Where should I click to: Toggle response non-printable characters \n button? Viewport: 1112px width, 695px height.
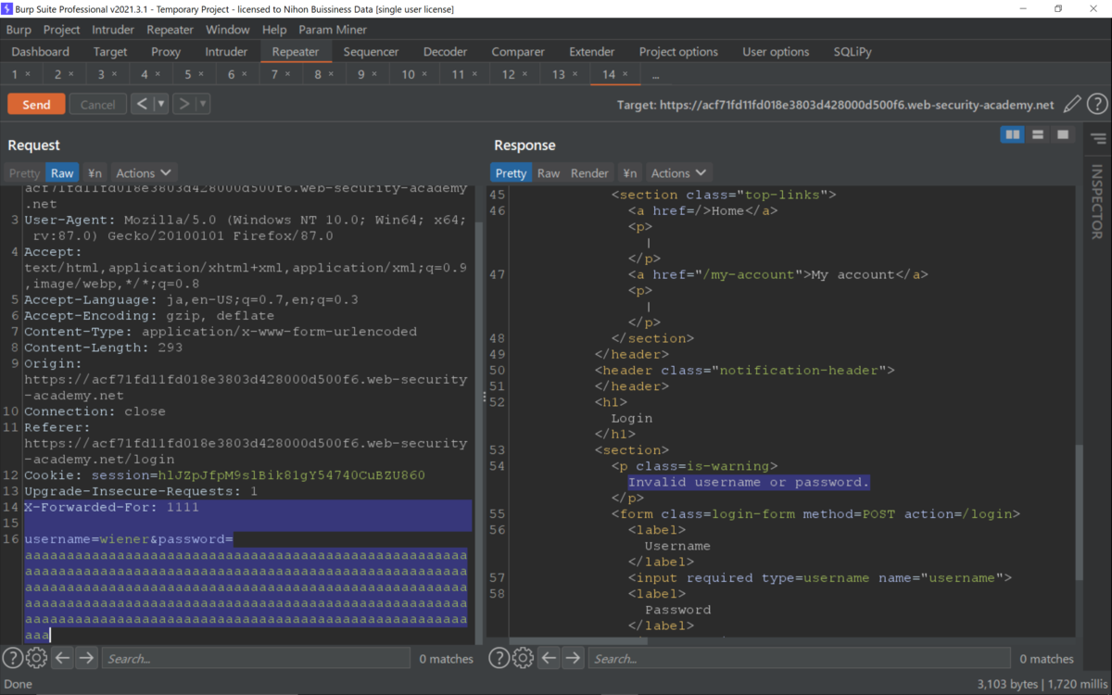(630, 172)
